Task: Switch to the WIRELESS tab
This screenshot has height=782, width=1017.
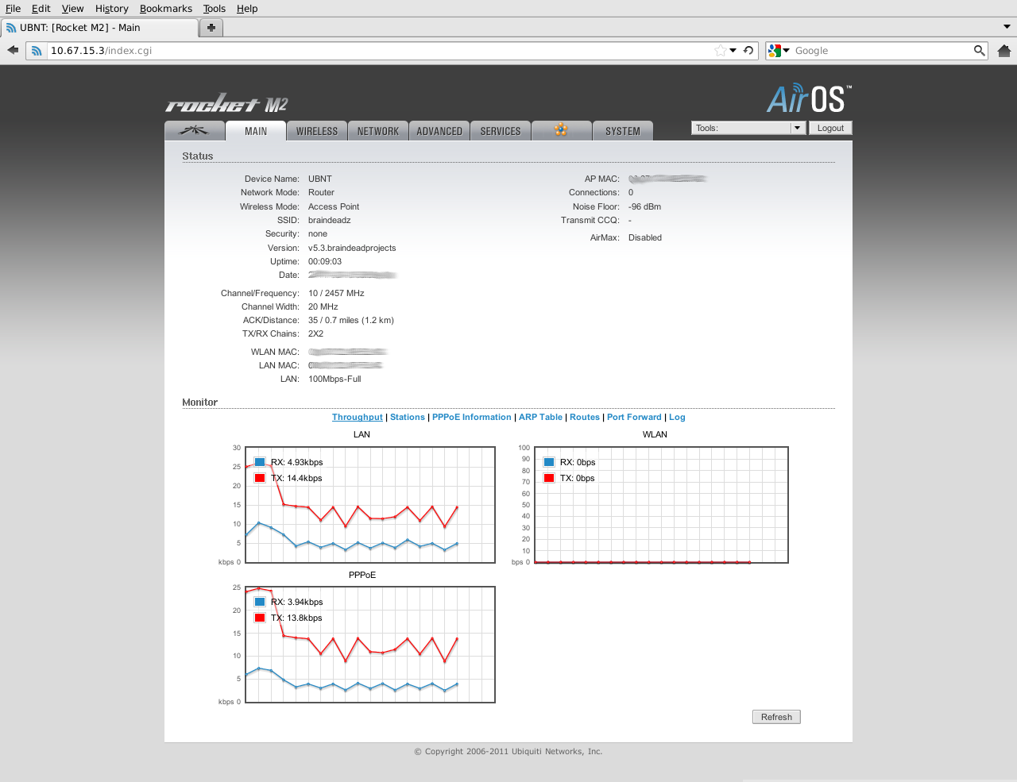Action: pyautogui.click(x=317, y=131)
